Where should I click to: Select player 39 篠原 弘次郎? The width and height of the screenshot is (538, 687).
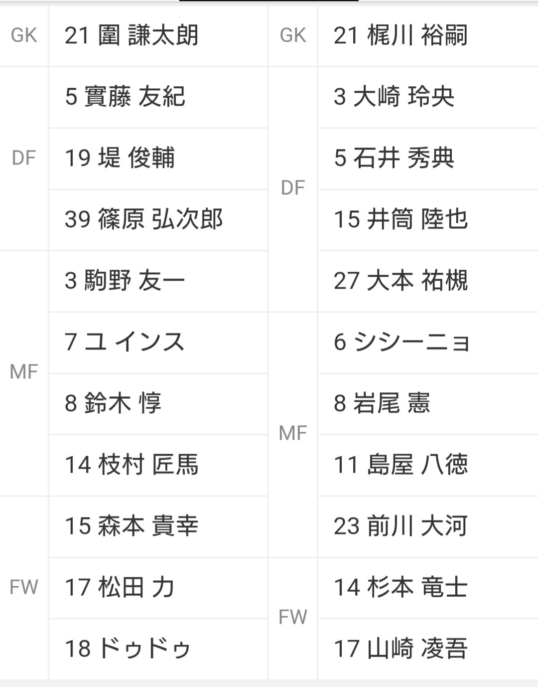158,219
